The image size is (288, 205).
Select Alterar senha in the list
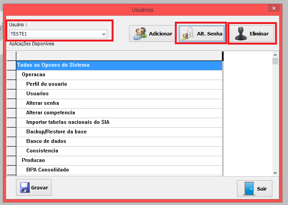43,103
